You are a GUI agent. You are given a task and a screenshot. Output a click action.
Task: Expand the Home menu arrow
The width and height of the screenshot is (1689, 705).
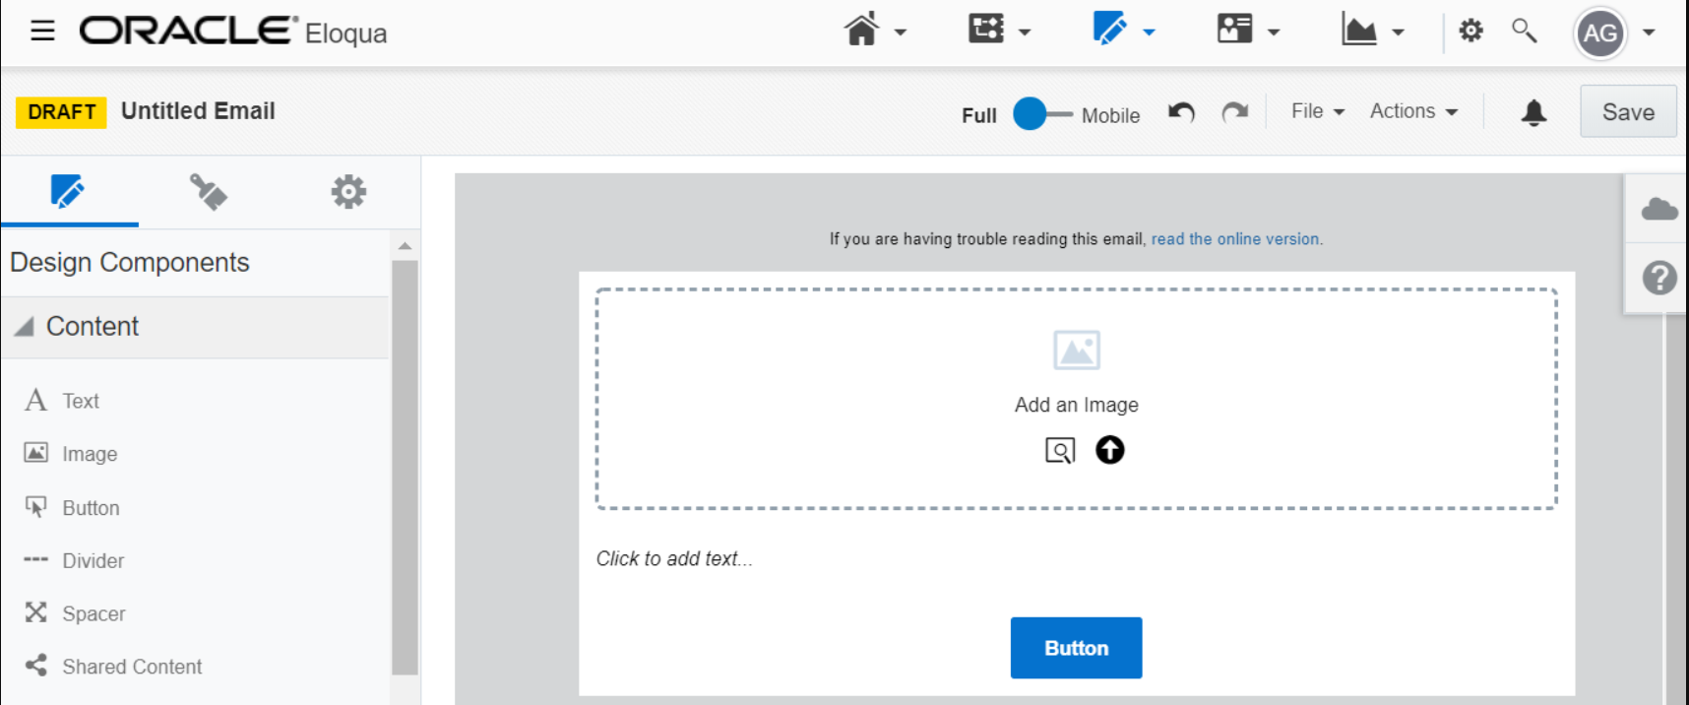(x=900, y=32)
